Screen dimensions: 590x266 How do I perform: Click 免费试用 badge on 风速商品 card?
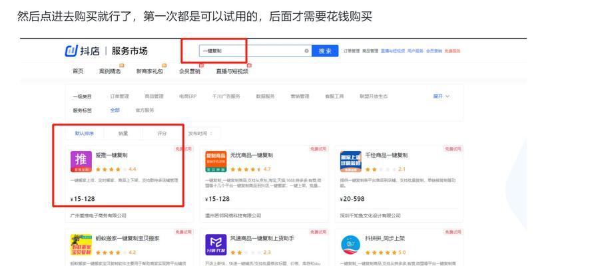[318, 232]
